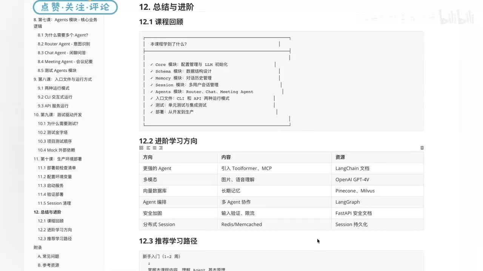The height and width of the screenshot is (271, 483).
Task: Go to 12.2 进阶学习方向 in sidebar
Action: pos(55,230)
